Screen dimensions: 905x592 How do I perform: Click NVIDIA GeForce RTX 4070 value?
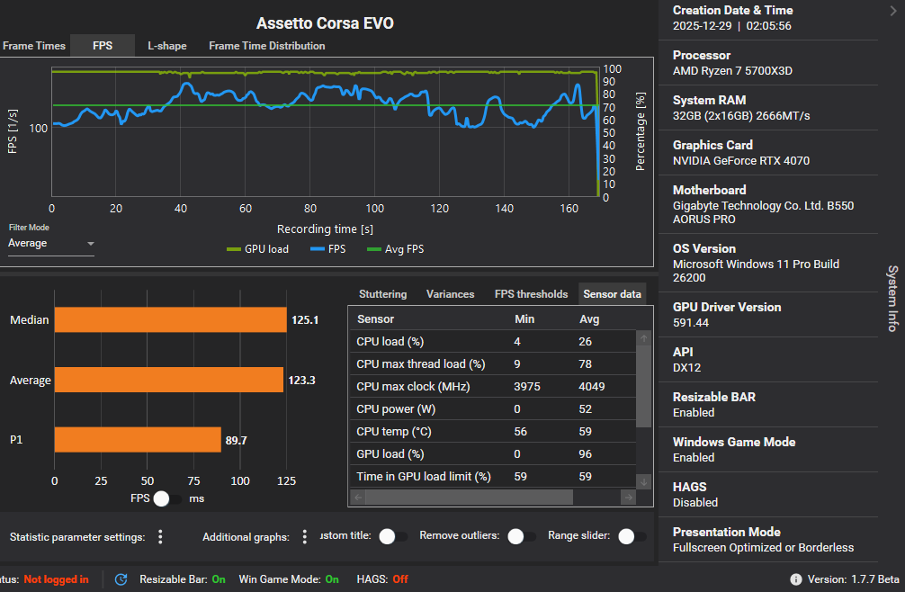741,161
